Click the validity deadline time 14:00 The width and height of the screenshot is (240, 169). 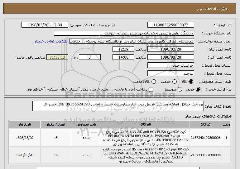pyautogui.click(x=123, y=57)
